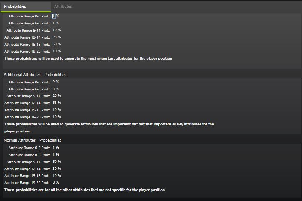Click the focused 0-5 range field for most important attributes
This screenshot has height=201, width=302.
[x=54, y=16]
